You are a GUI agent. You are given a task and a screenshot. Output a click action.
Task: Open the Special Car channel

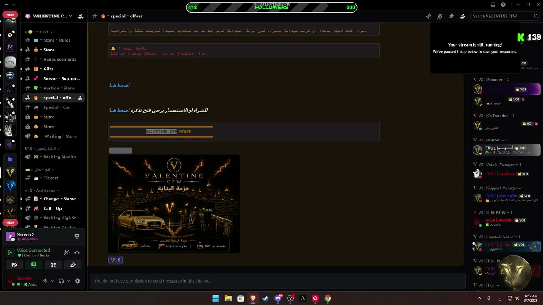53,107
